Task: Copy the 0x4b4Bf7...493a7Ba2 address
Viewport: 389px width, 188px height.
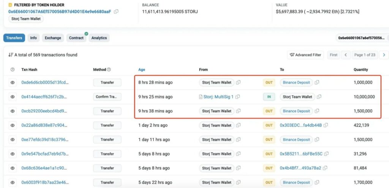Action: tap(325, 168)
